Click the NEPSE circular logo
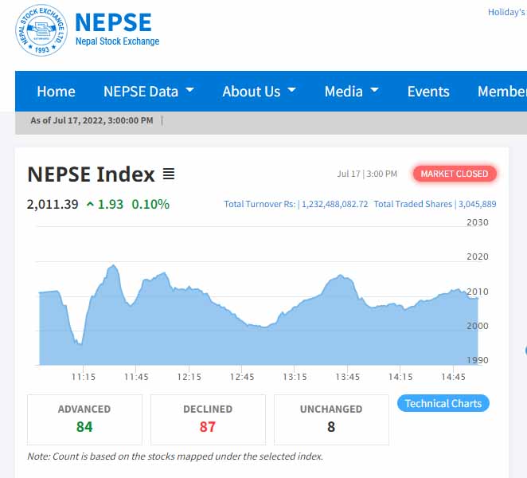The height and width of the screenshot is (478, 527). 41,31
